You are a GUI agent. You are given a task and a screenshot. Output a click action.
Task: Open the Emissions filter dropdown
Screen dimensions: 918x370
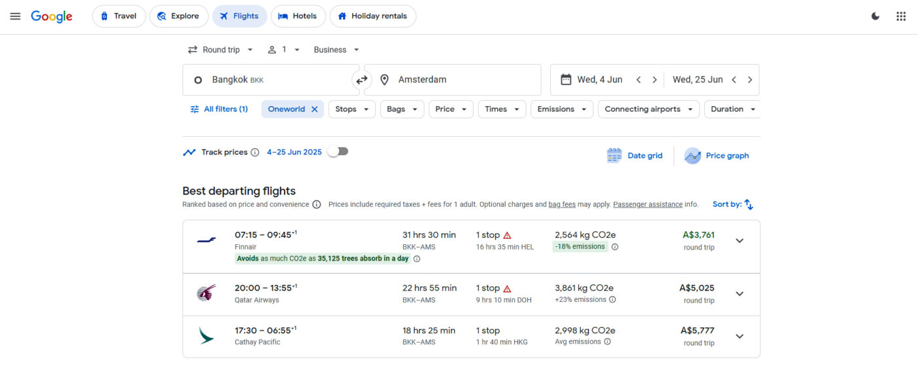(x=562, y=109)
